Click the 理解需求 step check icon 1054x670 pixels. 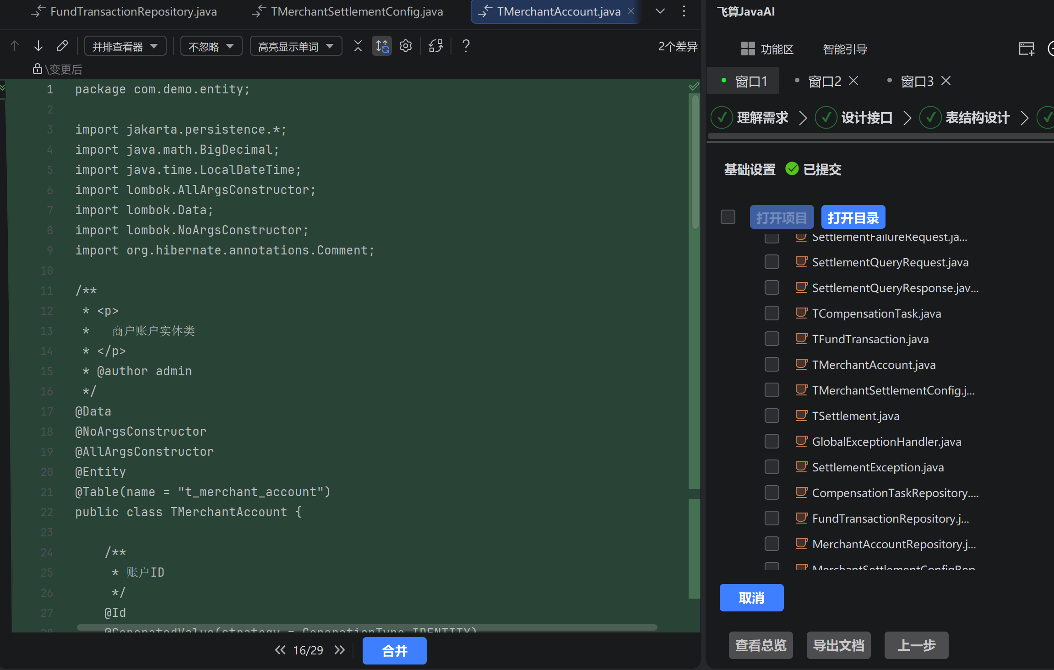click(x=722, y=118)
